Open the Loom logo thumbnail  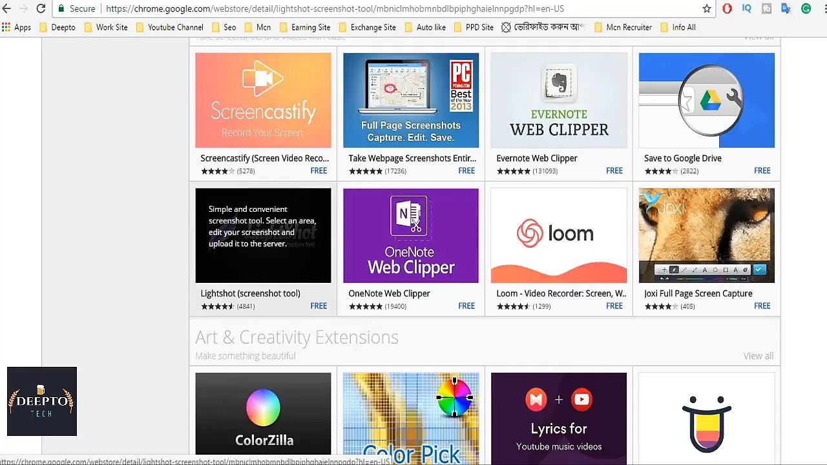pyautogui.click(x=559, y=236)
